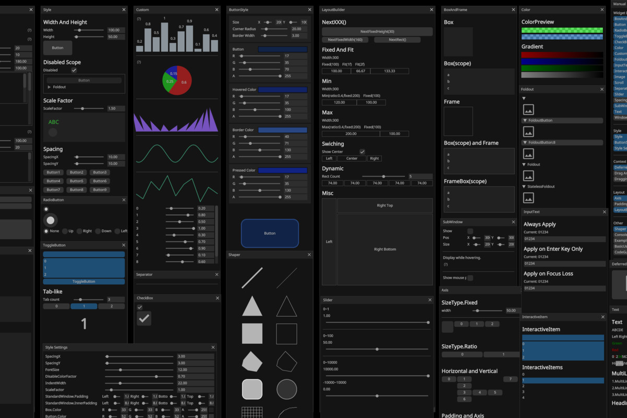The image size is (627, 418).
Task: Switch to Right in Swiching section
Action: pos(374,158)
